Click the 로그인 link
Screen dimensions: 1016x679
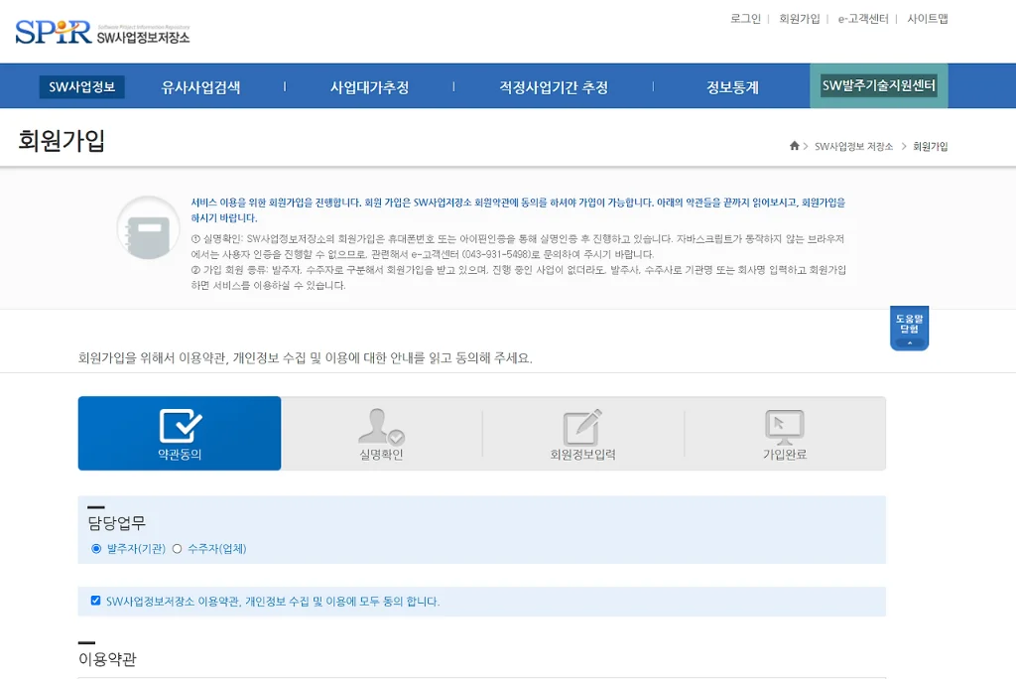point(745,19)
